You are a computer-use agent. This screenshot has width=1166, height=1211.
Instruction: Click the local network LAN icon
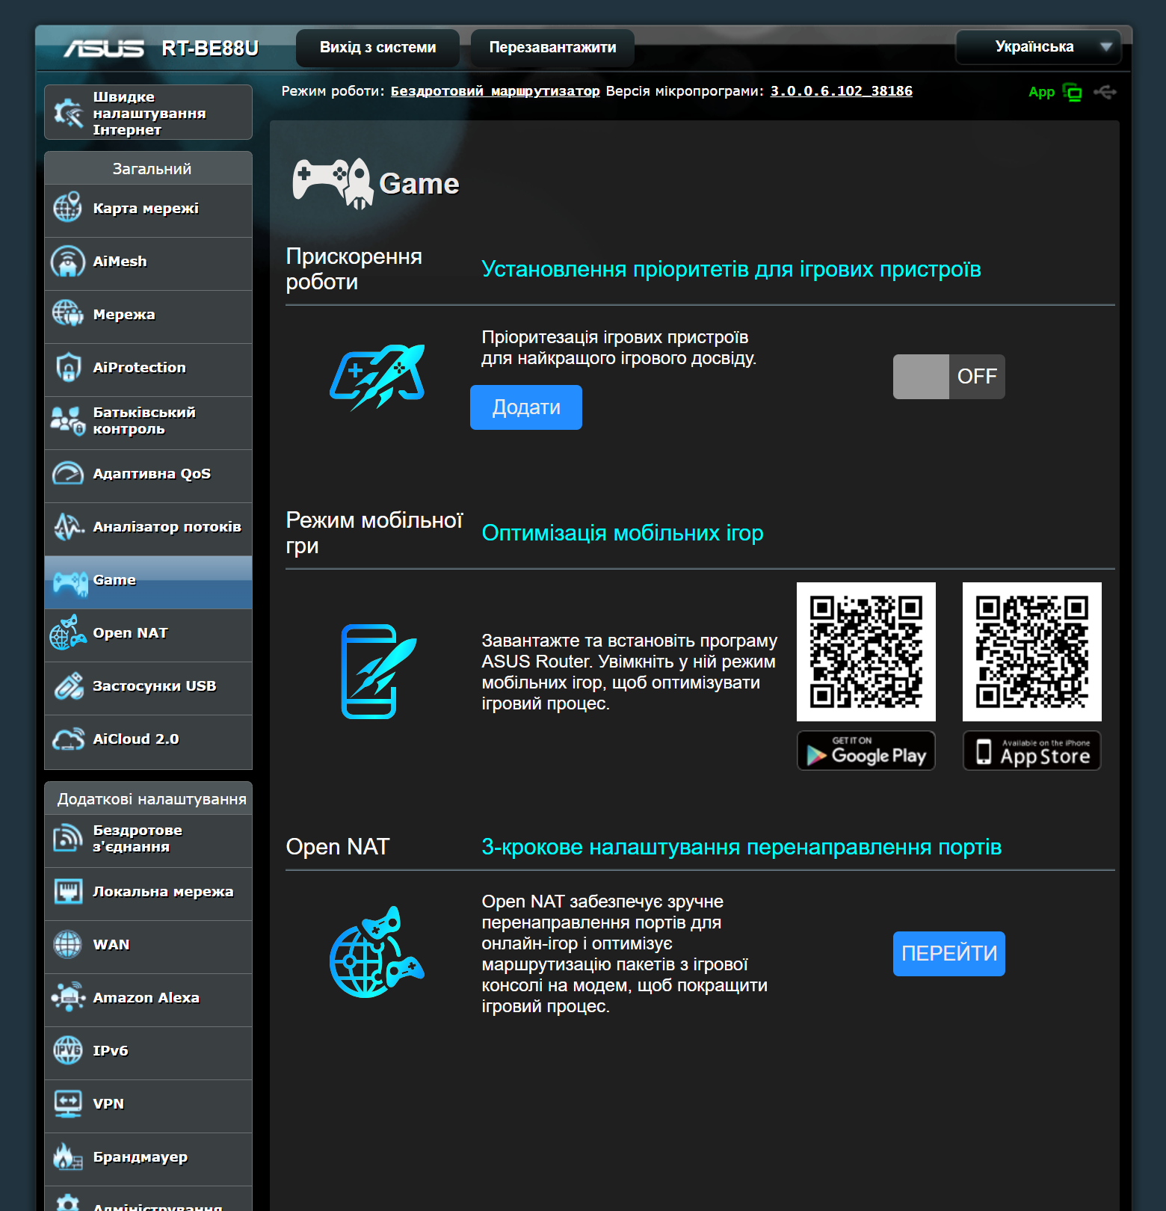pos(68,891)
